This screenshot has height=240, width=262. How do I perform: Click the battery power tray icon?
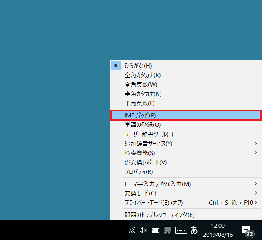pos(156,230)
